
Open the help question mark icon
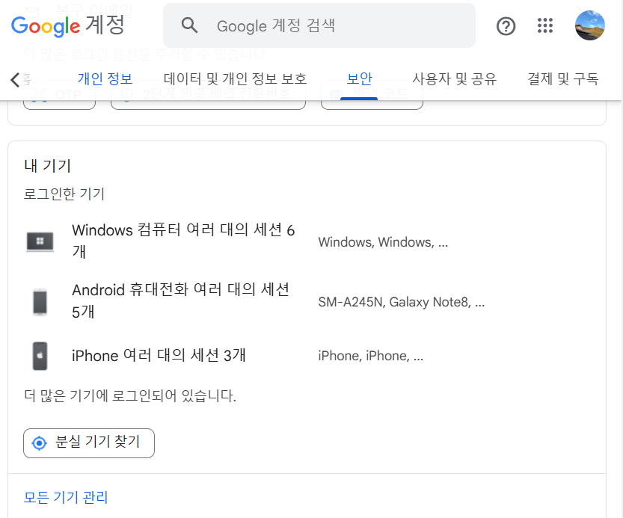click(506, 26)
